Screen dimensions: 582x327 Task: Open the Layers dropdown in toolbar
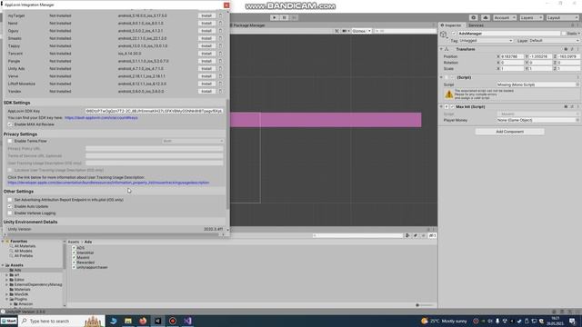click(x=531, y=17)
